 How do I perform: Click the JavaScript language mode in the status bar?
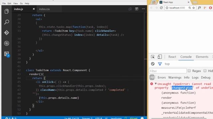[x=116, y=118]
